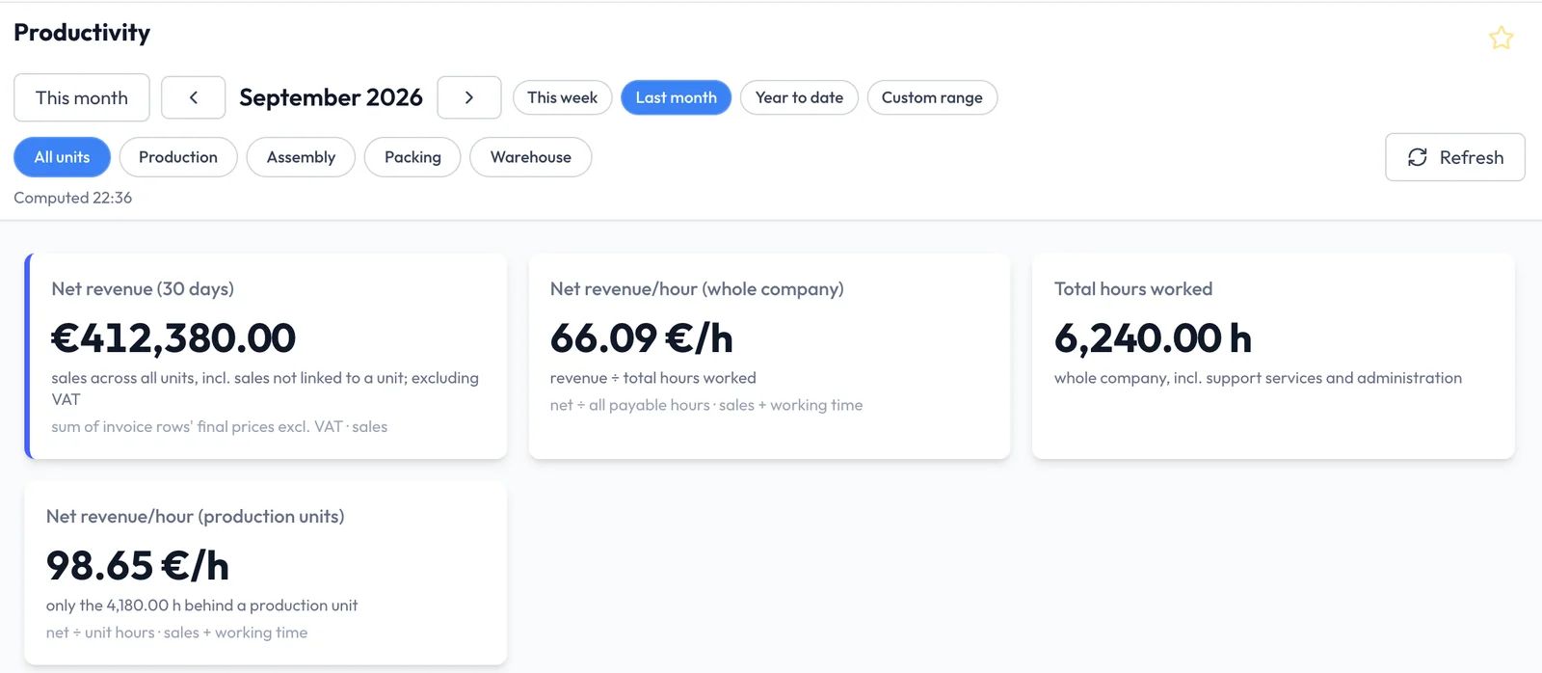Click the 'net ÷ unit hours · sales + working time' note
Image resolution: width=1542 pixels, height=673 pixels.
[x=177, y=633]
